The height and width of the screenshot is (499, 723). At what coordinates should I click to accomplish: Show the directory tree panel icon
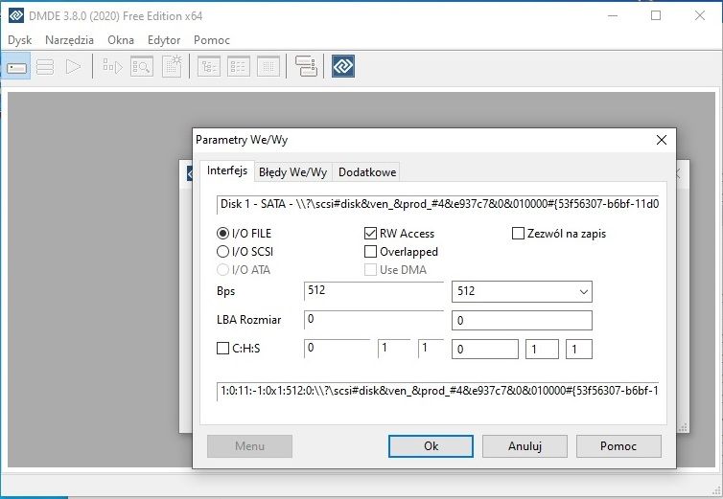pyautogui.click(x=209, y=67)
